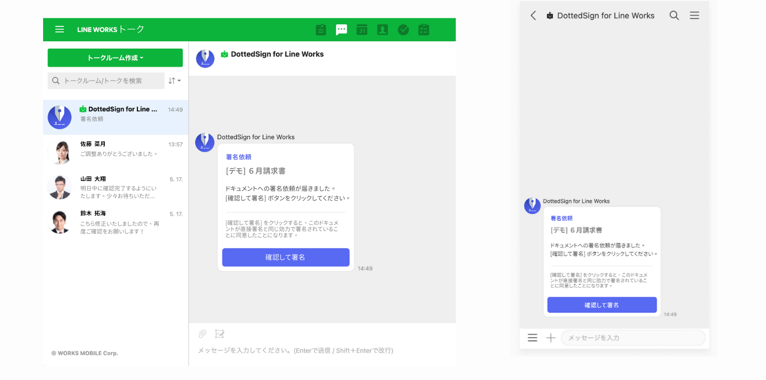Click 山田 大翔 profile photo
This screenshot has height=380, width=766.
[60, 187]
